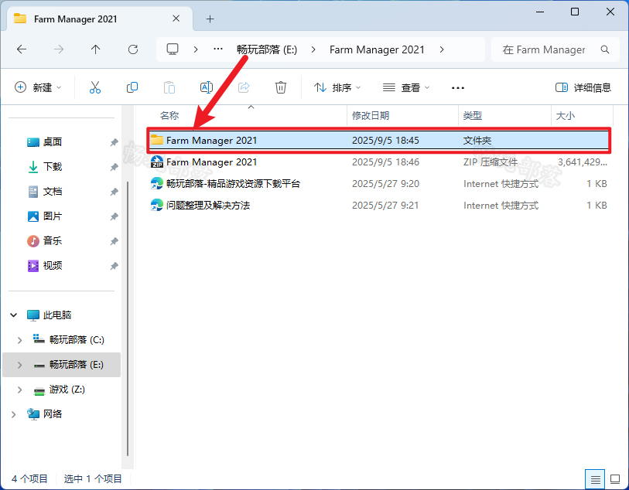Click the 2025/9/5 18:46 date of ZIP file
The height and width of the screenshot is (490, 629).
pyautogui.click(x=385, y=162)
